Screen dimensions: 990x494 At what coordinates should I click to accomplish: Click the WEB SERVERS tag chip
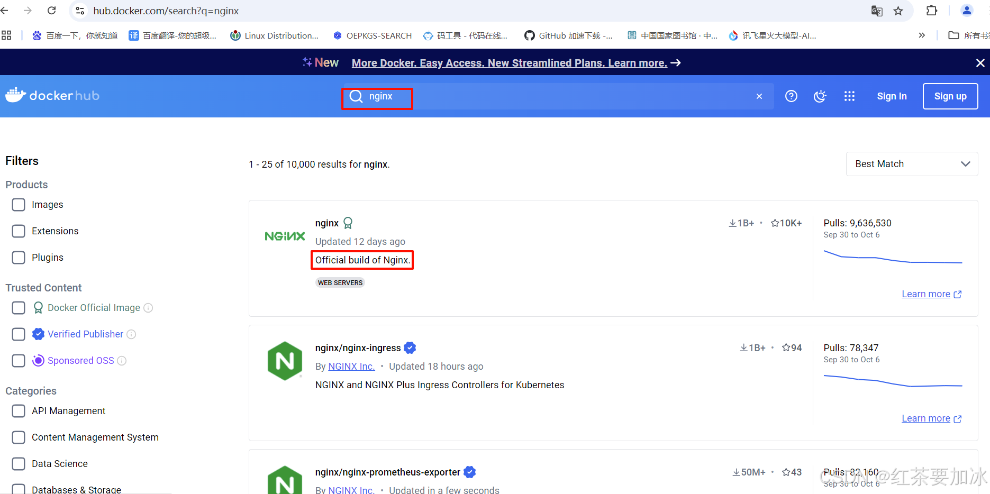(x=340, y=282)
